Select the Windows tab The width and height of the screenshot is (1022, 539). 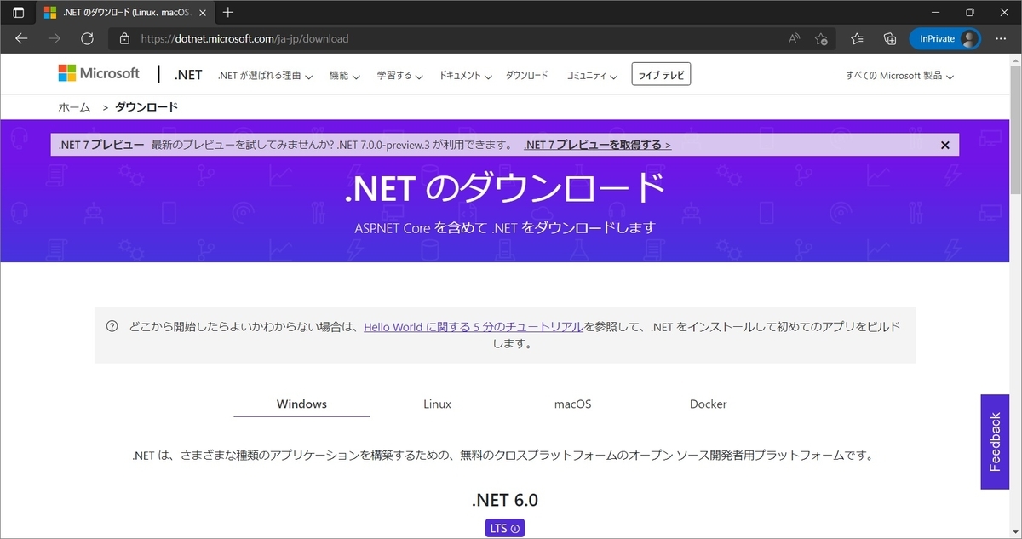pos(301,404)
